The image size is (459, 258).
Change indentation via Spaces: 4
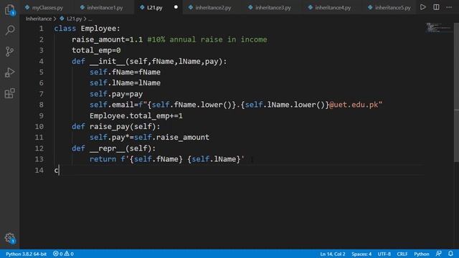(361, 254)
